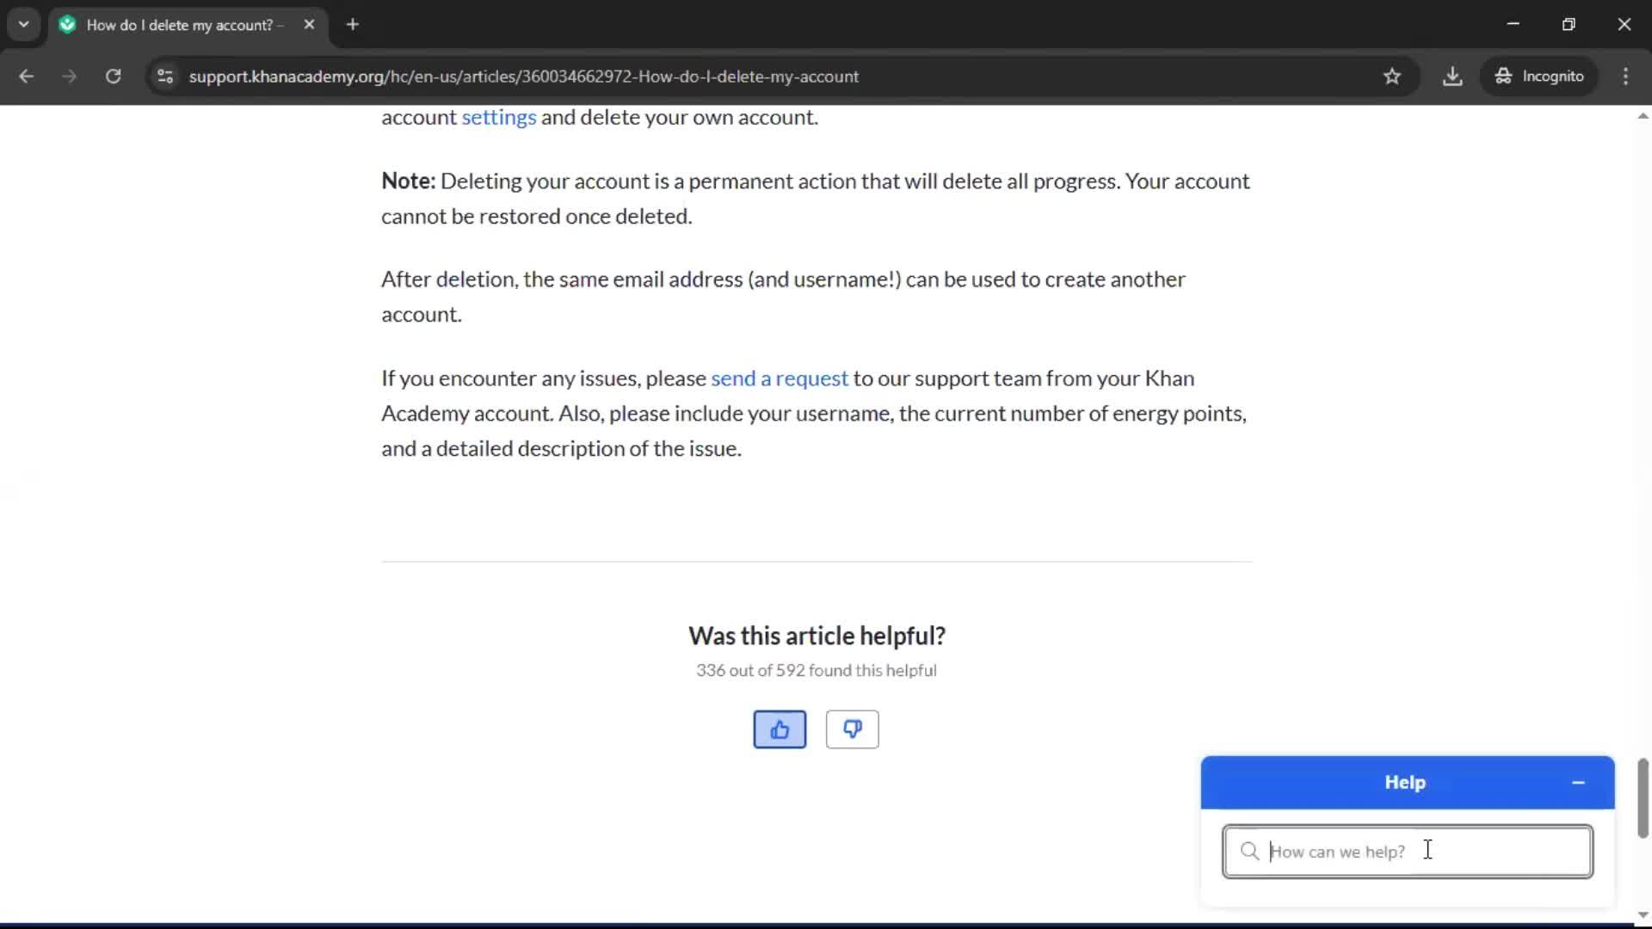
Task: Open a new browser tab
Action: coord(353,25)
